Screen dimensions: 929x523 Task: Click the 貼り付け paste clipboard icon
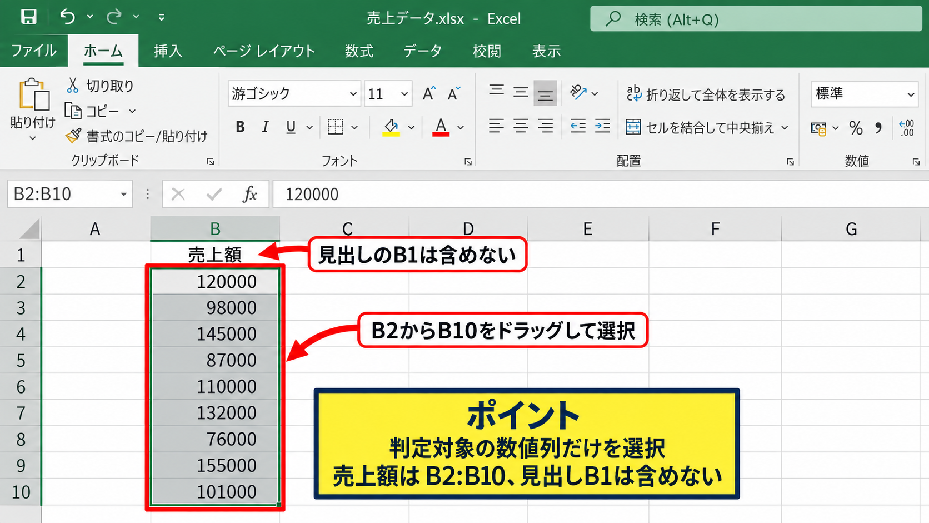click(33, 94)
